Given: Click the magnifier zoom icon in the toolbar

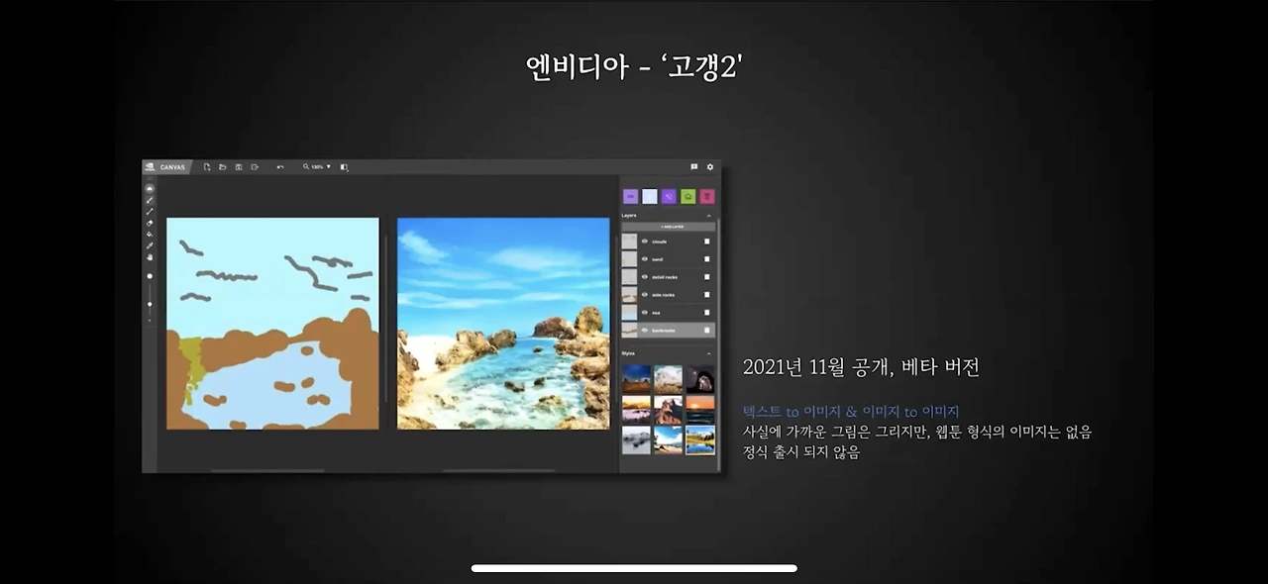Looking at the screenshot, I should [306, 166].
